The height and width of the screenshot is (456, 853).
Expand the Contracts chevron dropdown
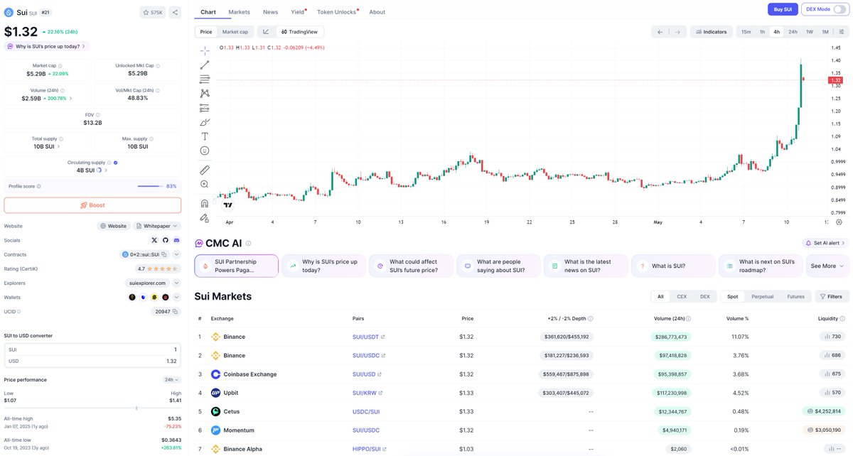[x=176, y=254]
